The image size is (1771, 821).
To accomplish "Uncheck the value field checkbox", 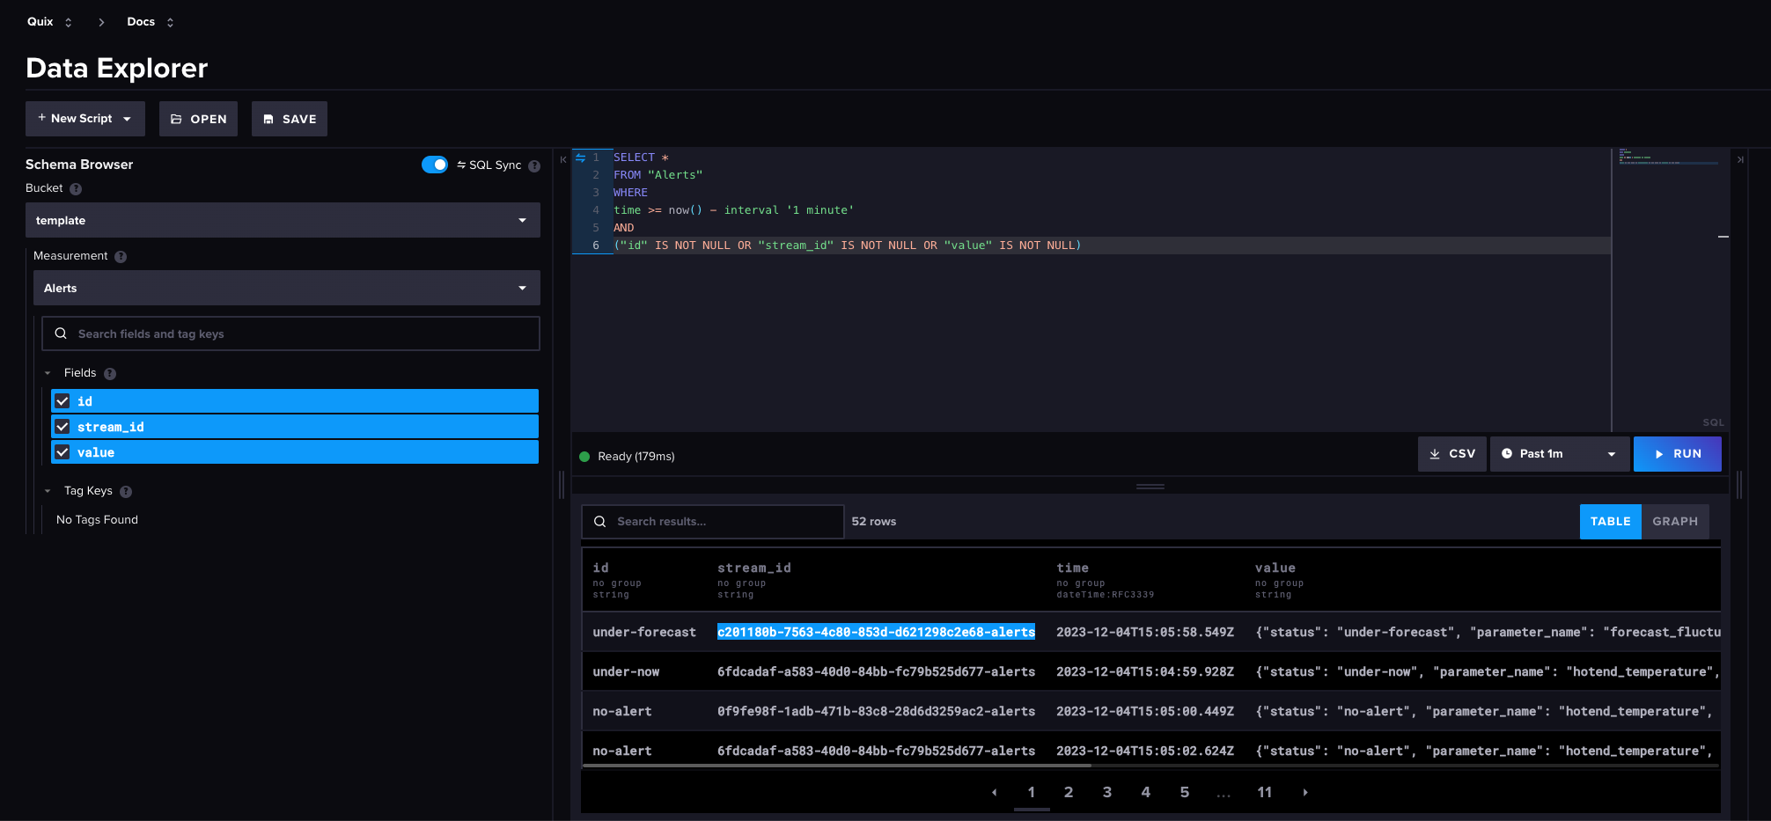I will [x=62, y=452].
